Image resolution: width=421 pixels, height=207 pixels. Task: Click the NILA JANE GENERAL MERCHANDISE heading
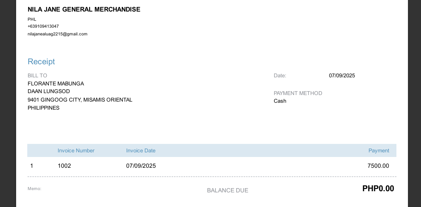pyautogui.click(x=84, y=9)
